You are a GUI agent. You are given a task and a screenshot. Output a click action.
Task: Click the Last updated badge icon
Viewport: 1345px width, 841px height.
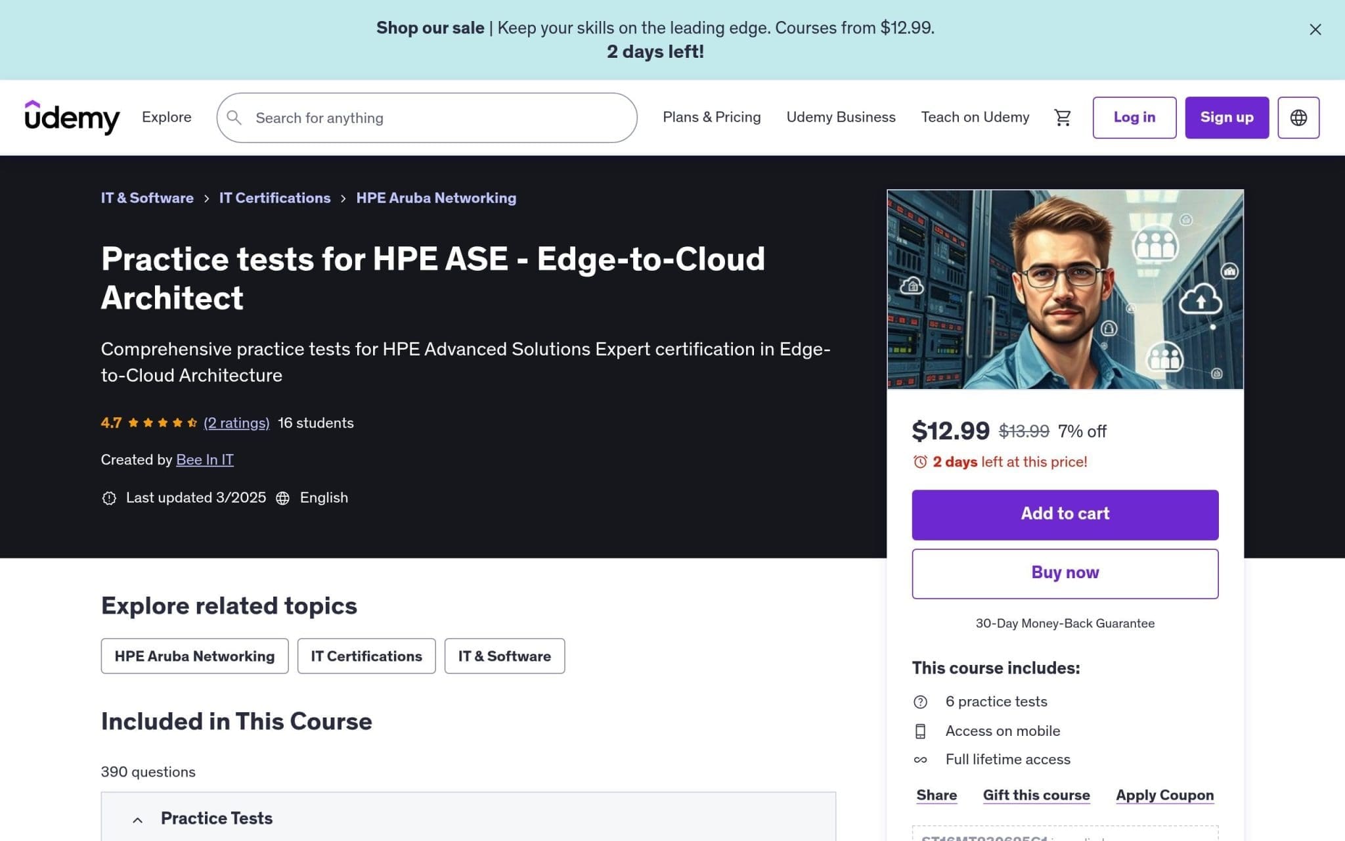(x=109, y=498)
